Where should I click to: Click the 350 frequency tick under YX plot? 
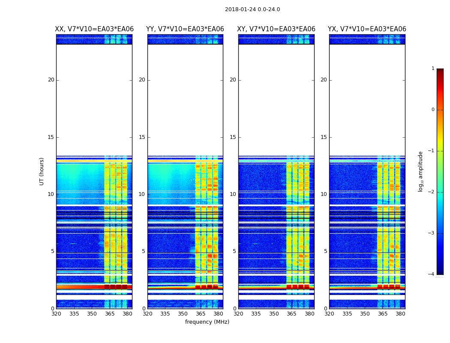click(x=365, y=314)
